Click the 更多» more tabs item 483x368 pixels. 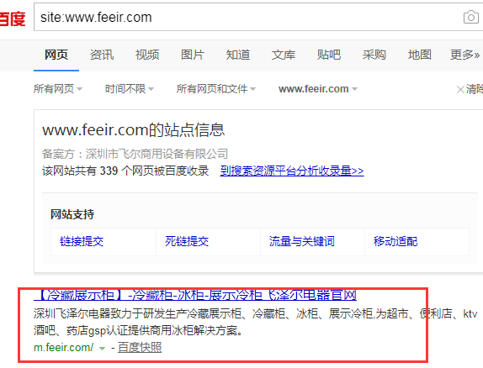pyautogui.click(x=464, y=55)
